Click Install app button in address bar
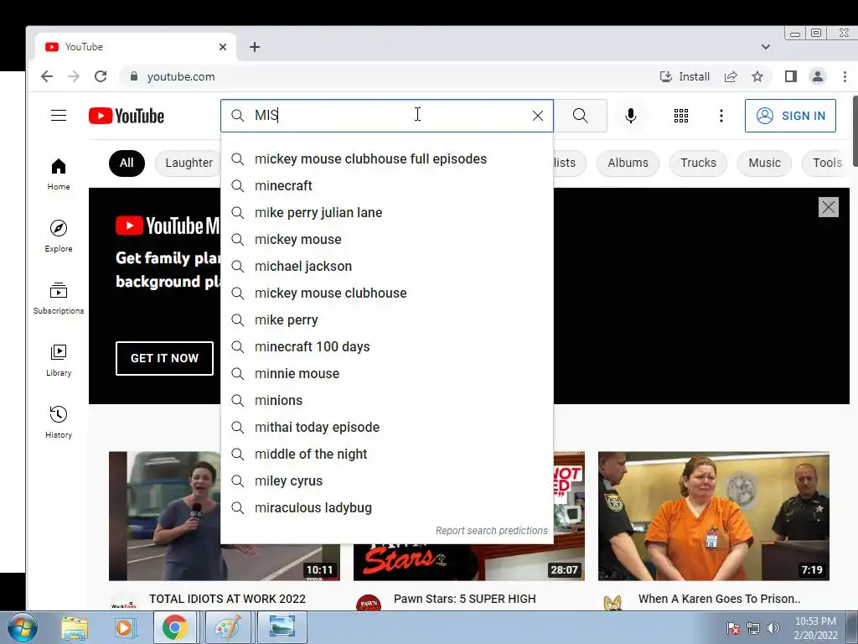Image resolution: width=858 pixels, height=644 pixels. tap(685, 76)
